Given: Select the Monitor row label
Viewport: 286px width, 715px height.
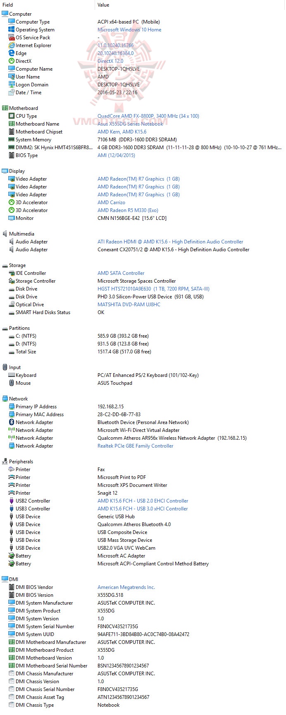Looking at the screenshot, I should 25,218.
